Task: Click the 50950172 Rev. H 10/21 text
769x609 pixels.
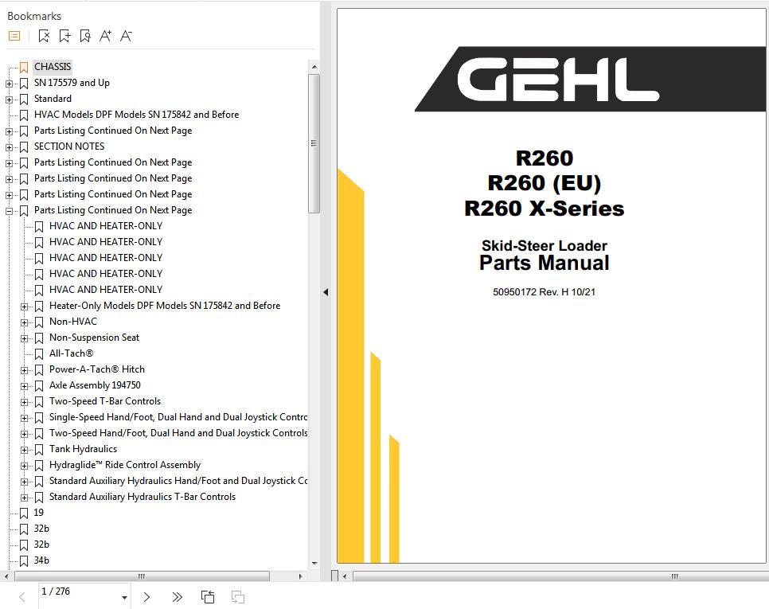Action: tap(544, 292)
